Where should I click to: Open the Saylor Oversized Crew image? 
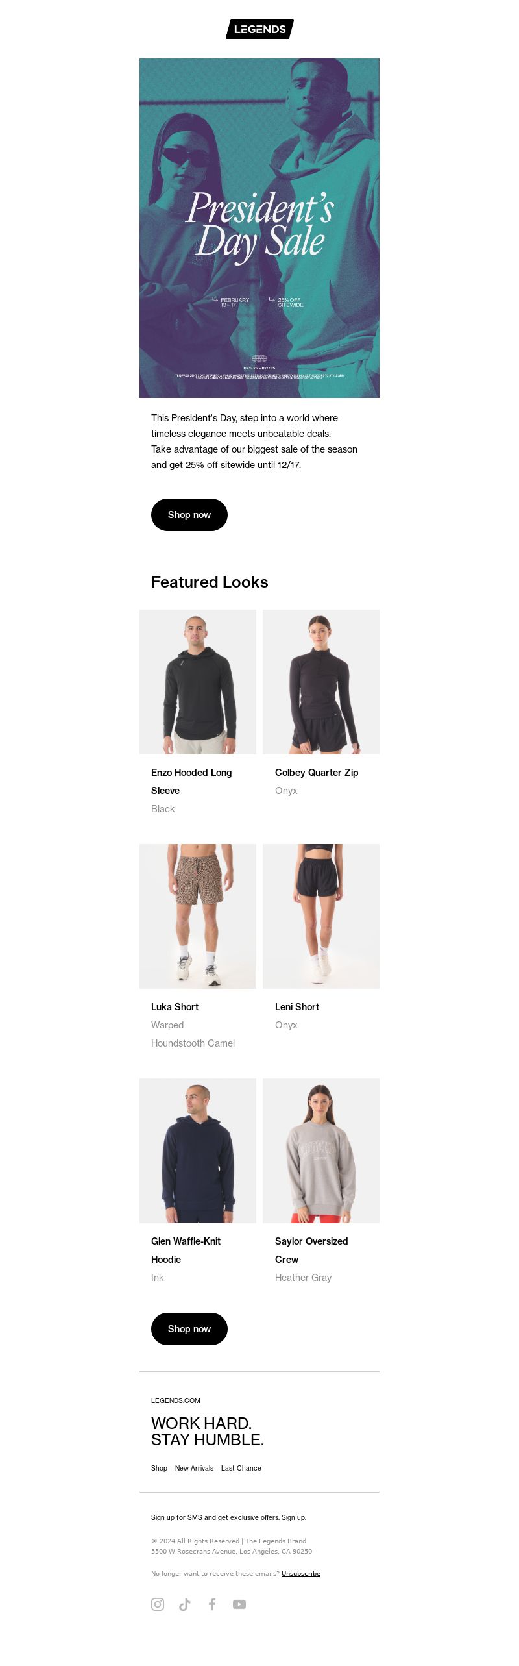click(321, 1150)
